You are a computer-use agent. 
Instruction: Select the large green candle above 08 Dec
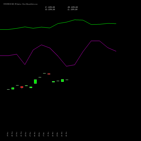(x=35, y=81)
